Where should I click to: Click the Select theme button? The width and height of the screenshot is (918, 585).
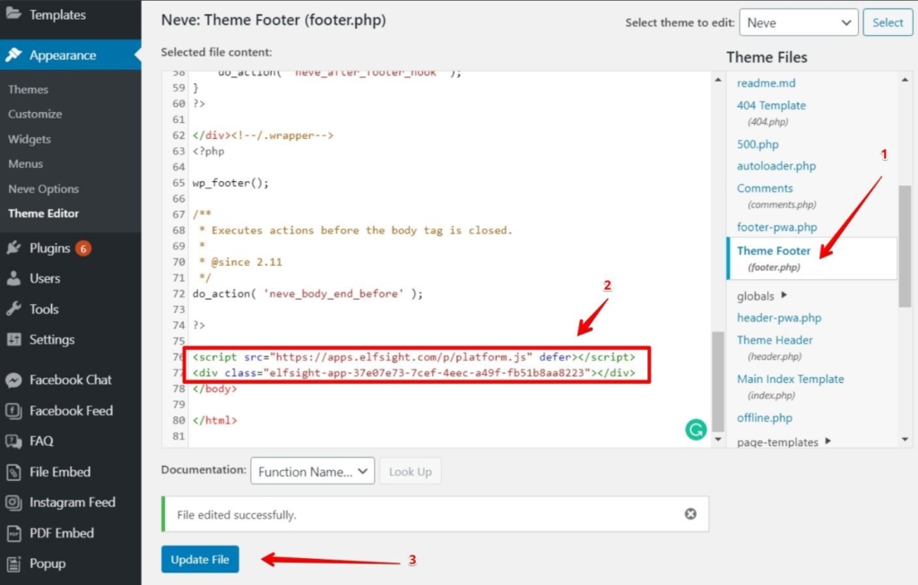tap(888, 22)
